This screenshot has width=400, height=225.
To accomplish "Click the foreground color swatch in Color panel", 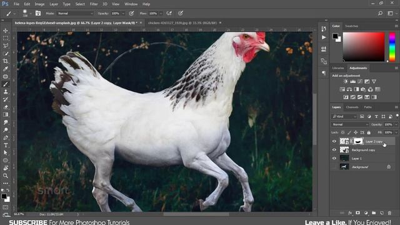I will pyautogui.click(x=335, y=36).
